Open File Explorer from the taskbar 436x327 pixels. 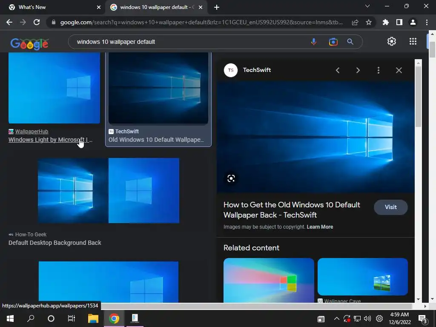[93, 318]
